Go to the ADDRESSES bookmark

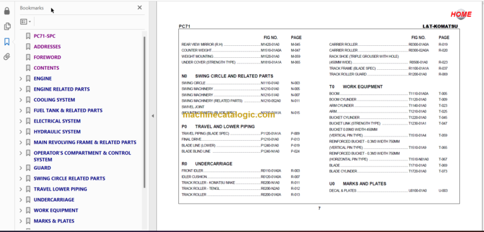pos(47,47)
